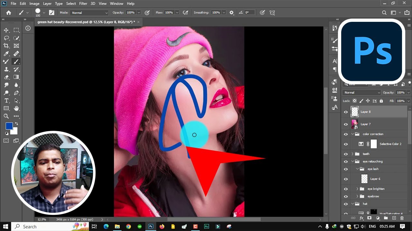Select the Frame tool
Viewport: 412px width, 231px height.
tap(16, 46)
